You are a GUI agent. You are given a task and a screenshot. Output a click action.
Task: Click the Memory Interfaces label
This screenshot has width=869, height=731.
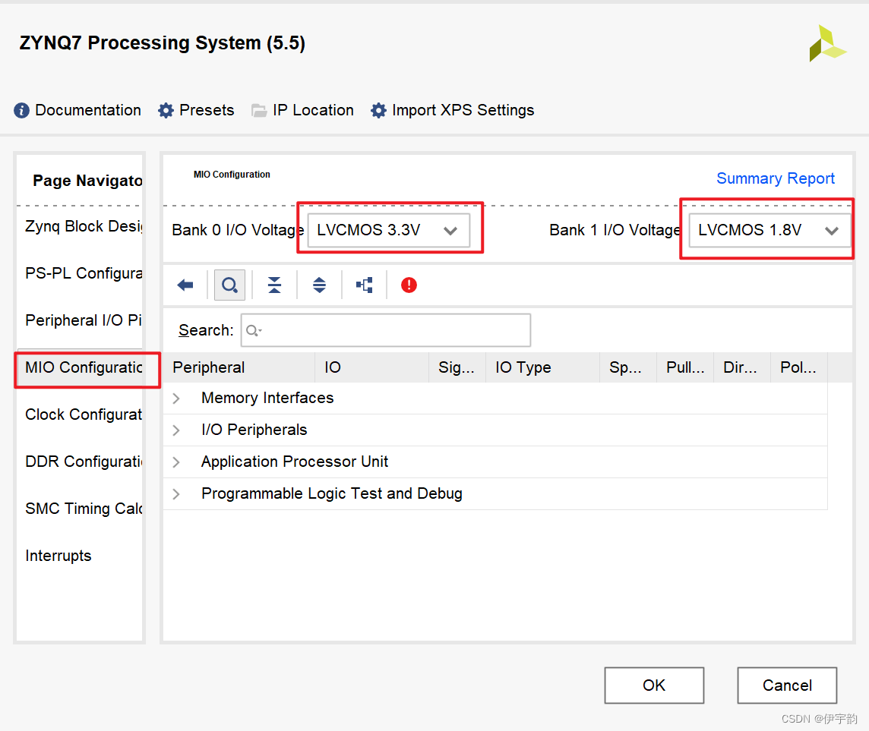click(x=267, y=399)
